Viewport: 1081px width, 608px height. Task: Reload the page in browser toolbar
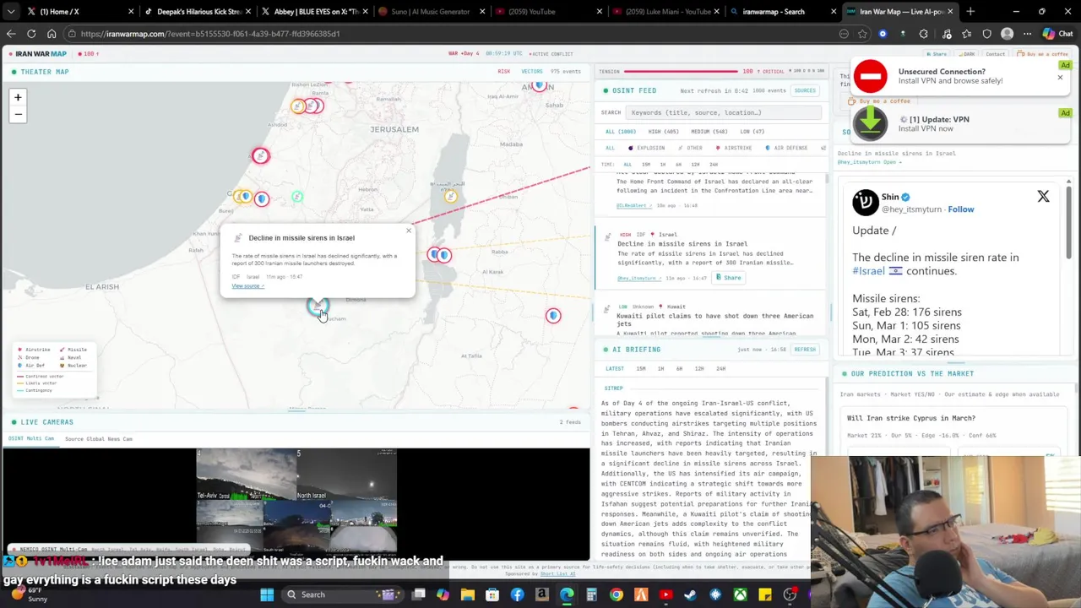(x=31, y=34)
